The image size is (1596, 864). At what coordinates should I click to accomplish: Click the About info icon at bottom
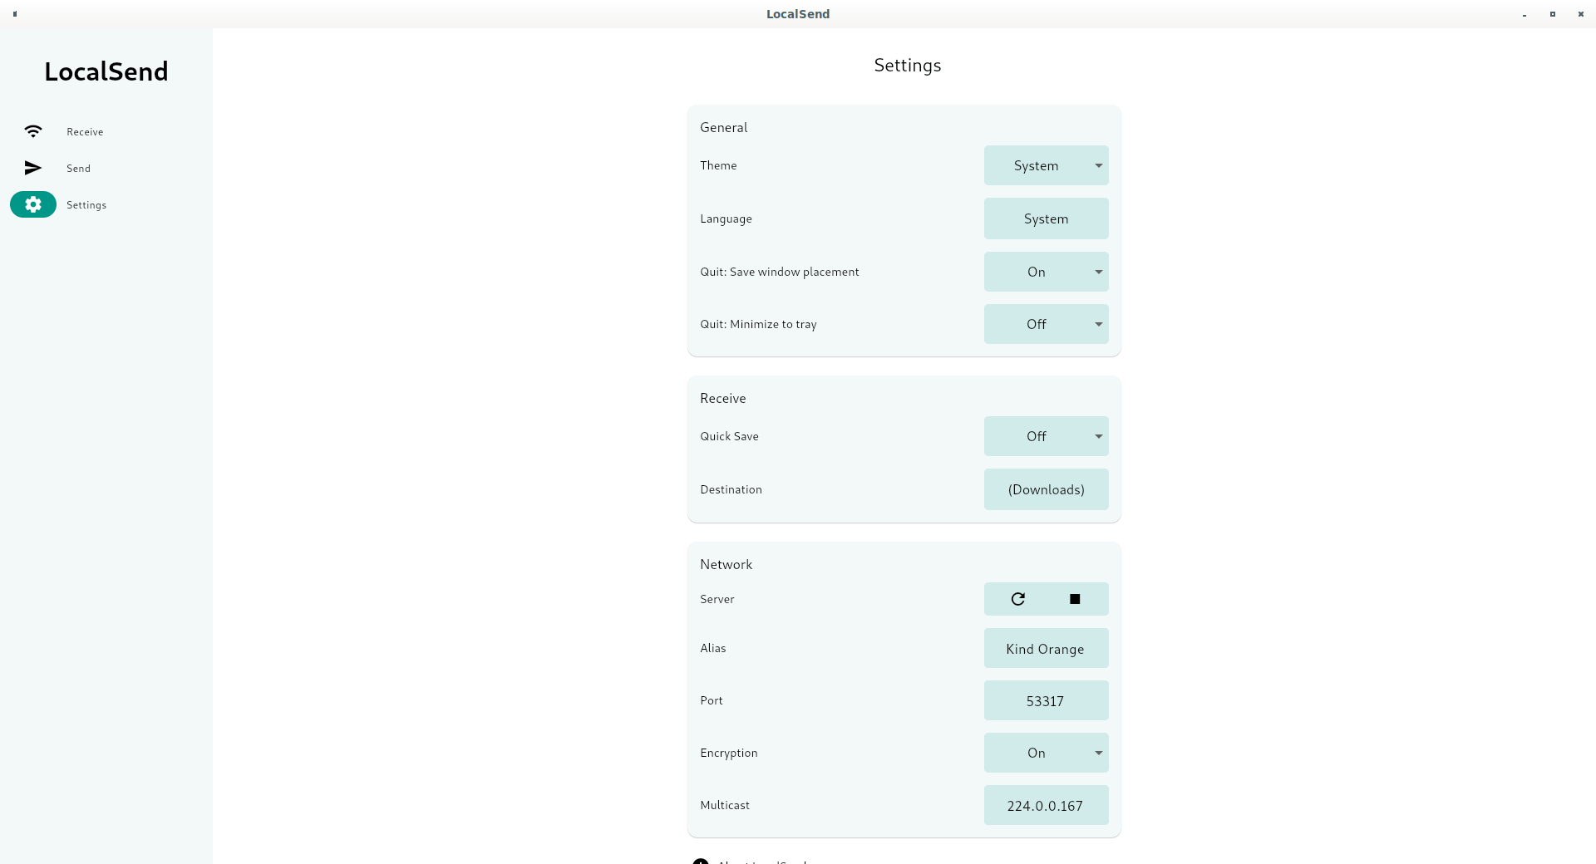click(701, 861)
